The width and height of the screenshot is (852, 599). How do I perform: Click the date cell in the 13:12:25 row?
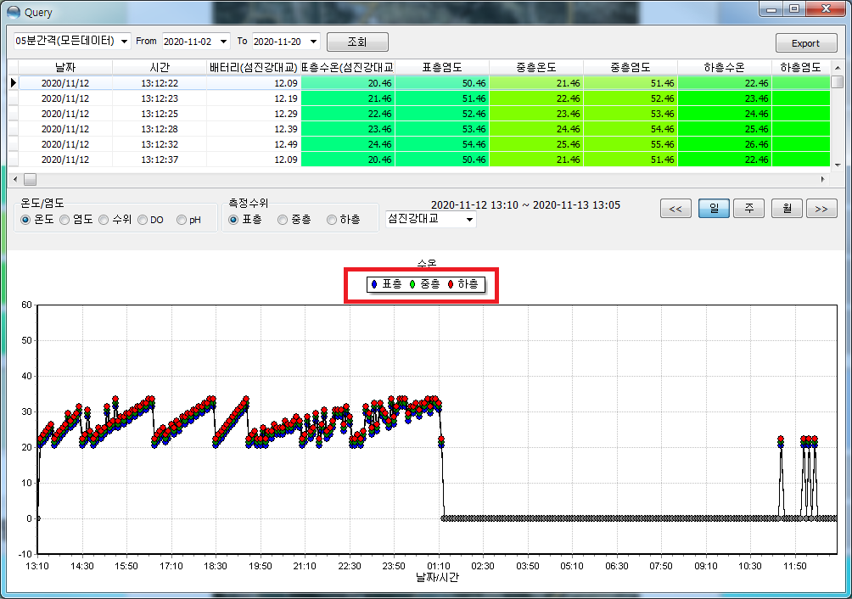[65, 114]
